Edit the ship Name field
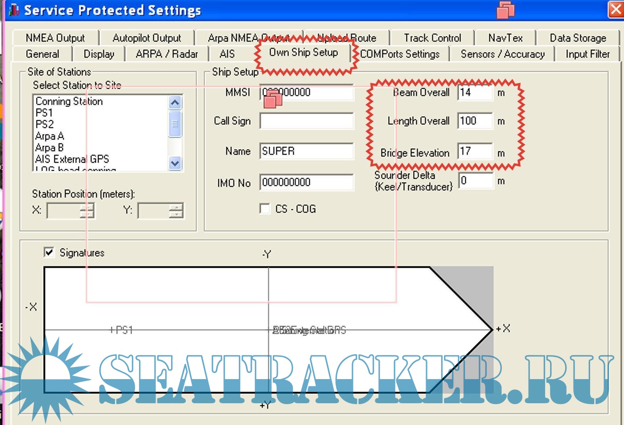This screenshot has height=425, width=624. pos(306,151)
